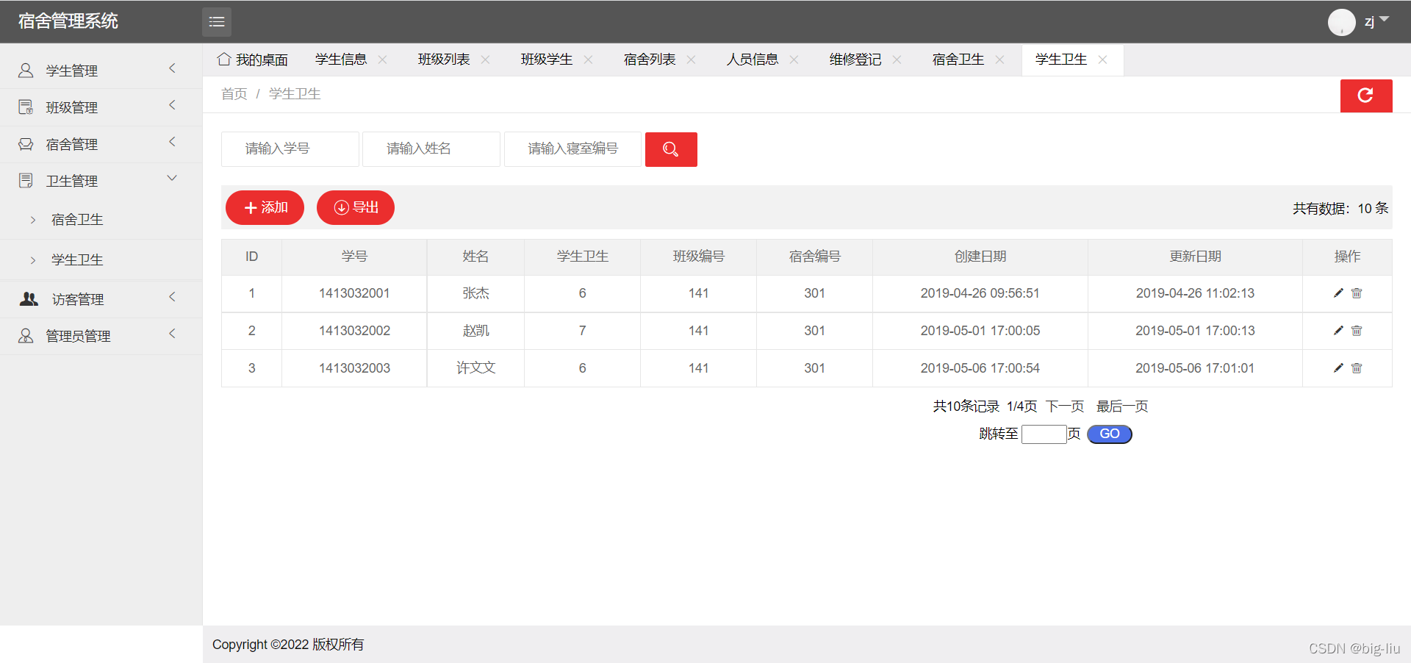
Task: Click the 首页 breadcrumb link
Action: click(x=234, y=94)
